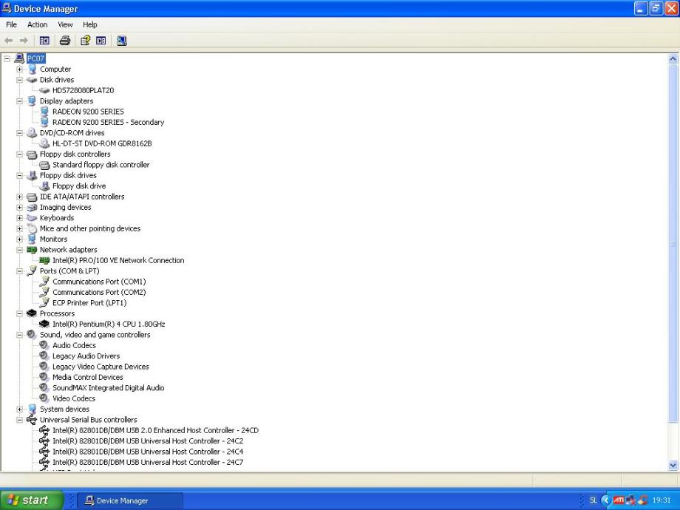The height and width of the screenshot is (510, 680).
Task: Click the show/hide console tree toolbar icon
Action: click(44, 41)
